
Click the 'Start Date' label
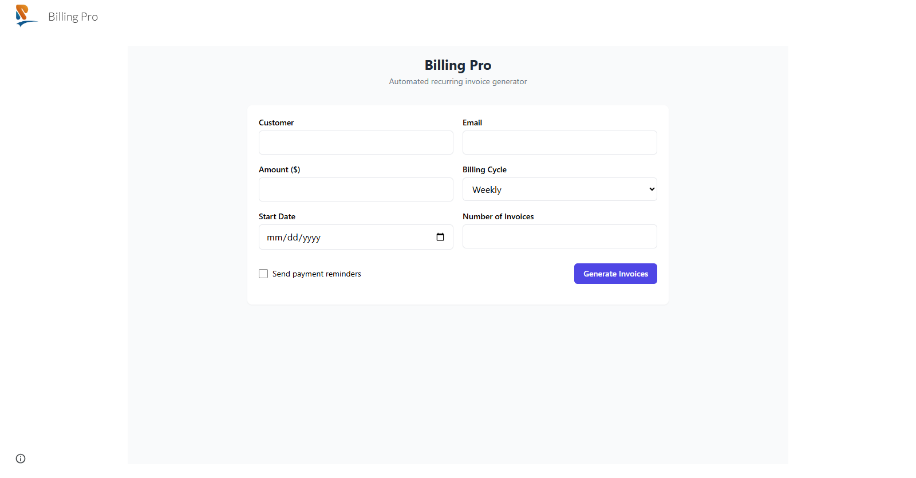pyautogui.click(x=277, y=216)
